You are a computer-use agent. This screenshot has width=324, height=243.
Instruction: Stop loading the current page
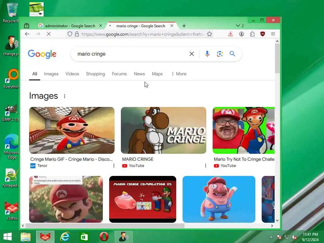tap(49, 34)
